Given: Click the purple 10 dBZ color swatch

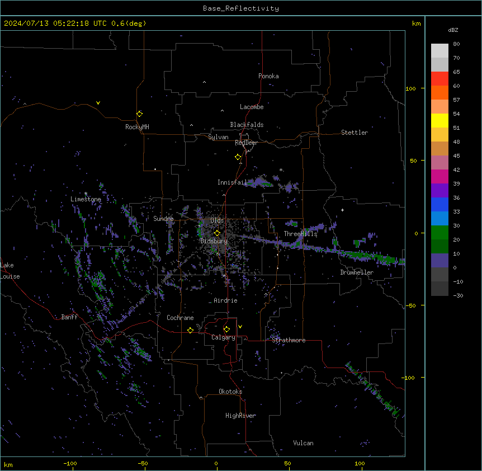Looking at the screenshot, I should tap(440, 261).
